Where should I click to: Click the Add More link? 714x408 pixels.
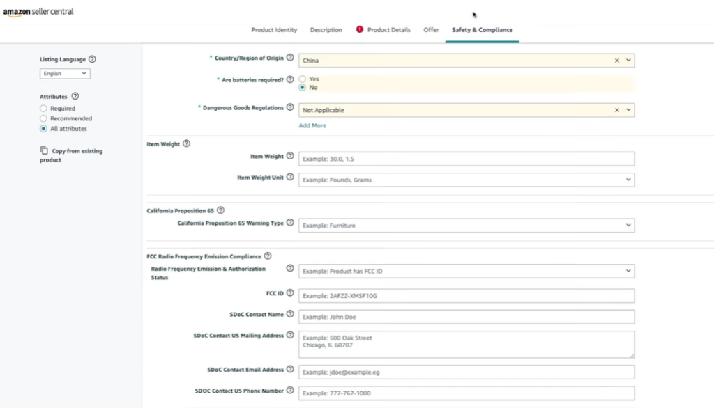pyautogui.click(x=312, y=125)
